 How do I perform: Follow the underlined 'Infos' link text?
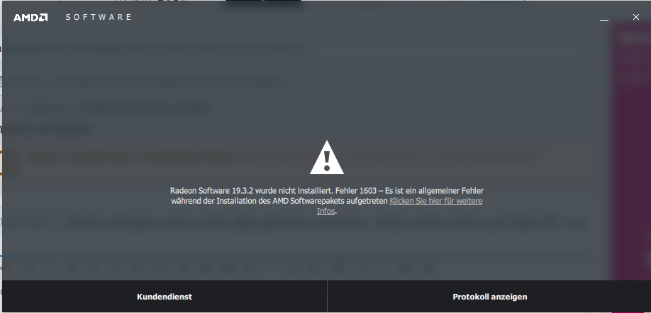(326, 212)
